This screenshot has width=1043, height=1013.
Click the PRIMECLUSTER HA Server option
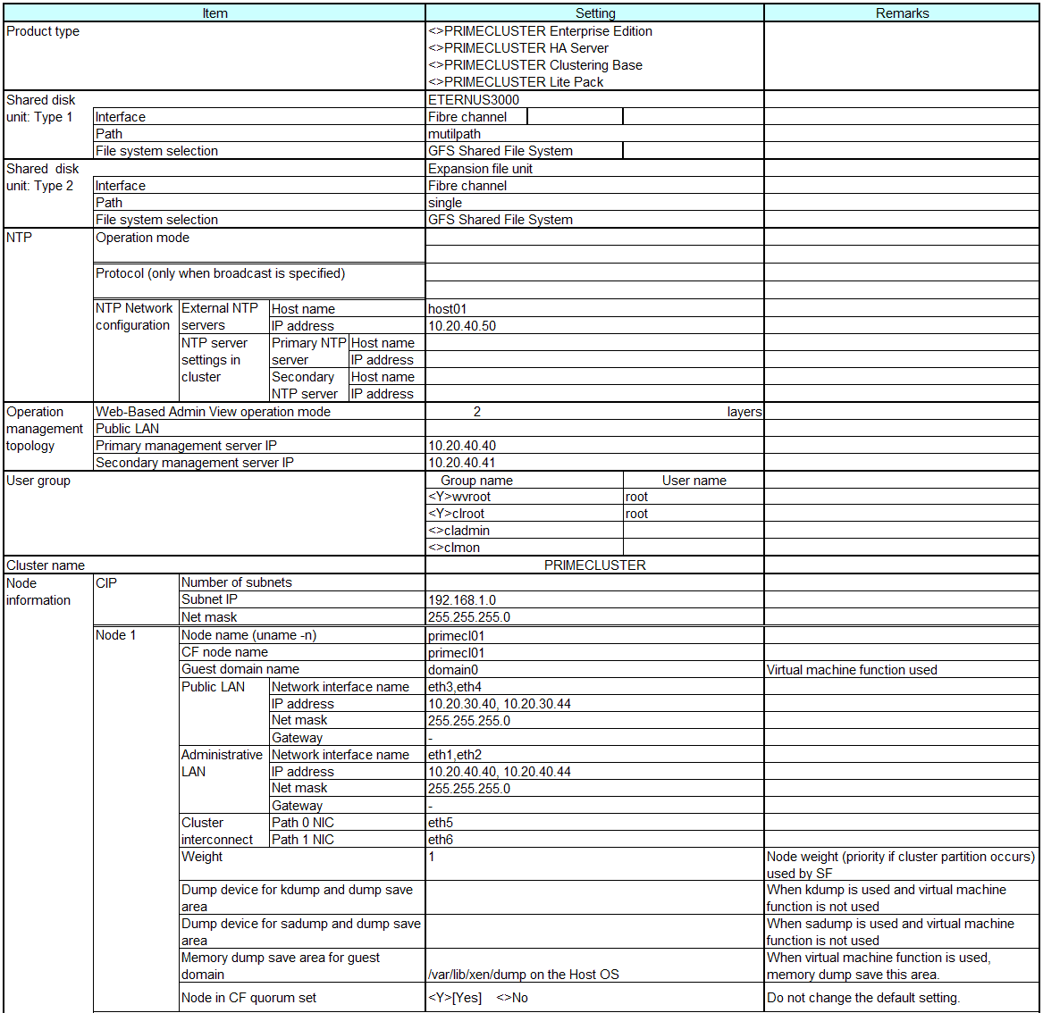click(x=518, y=48)
